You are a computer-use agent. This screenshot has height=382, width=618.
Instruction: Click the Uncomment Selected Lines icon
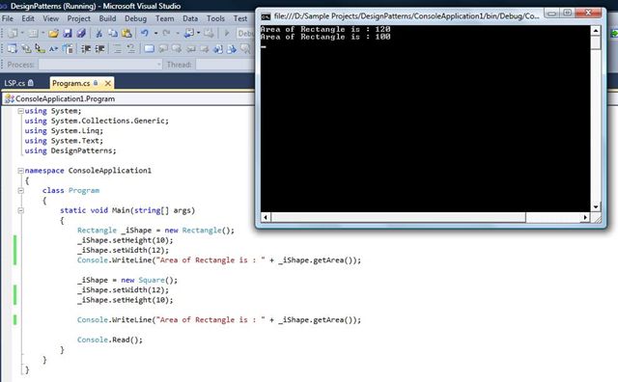click(x=131, y=48)
